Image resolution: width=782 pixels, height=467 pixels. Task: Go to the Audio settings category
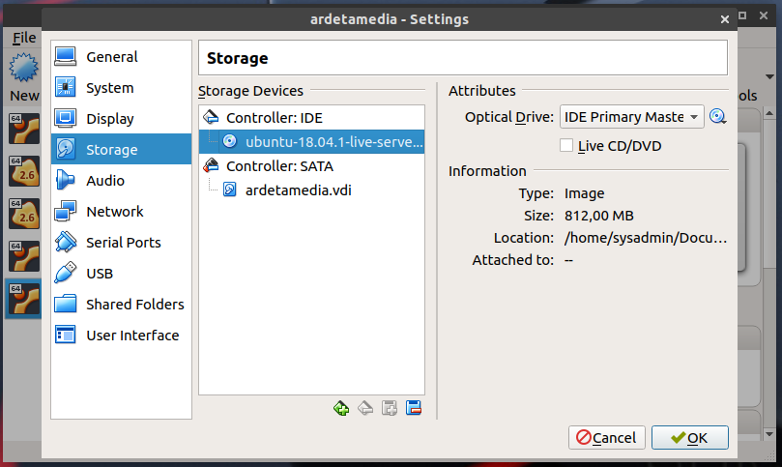104,181
